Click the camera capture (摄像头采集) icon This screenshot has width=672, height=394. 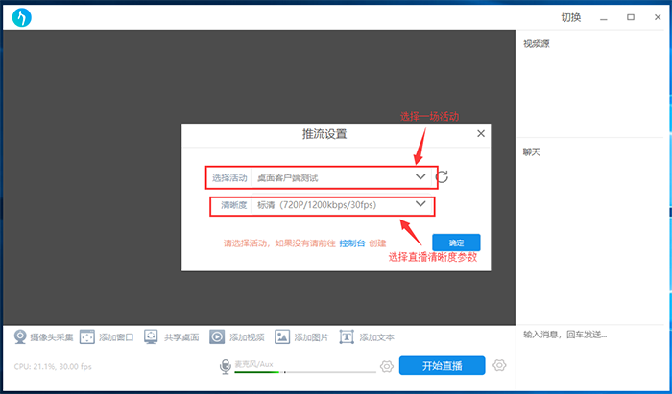(x=19, y=337)
